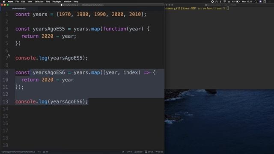Click the cursor position indicator in status bar

[x=39, y=152]
